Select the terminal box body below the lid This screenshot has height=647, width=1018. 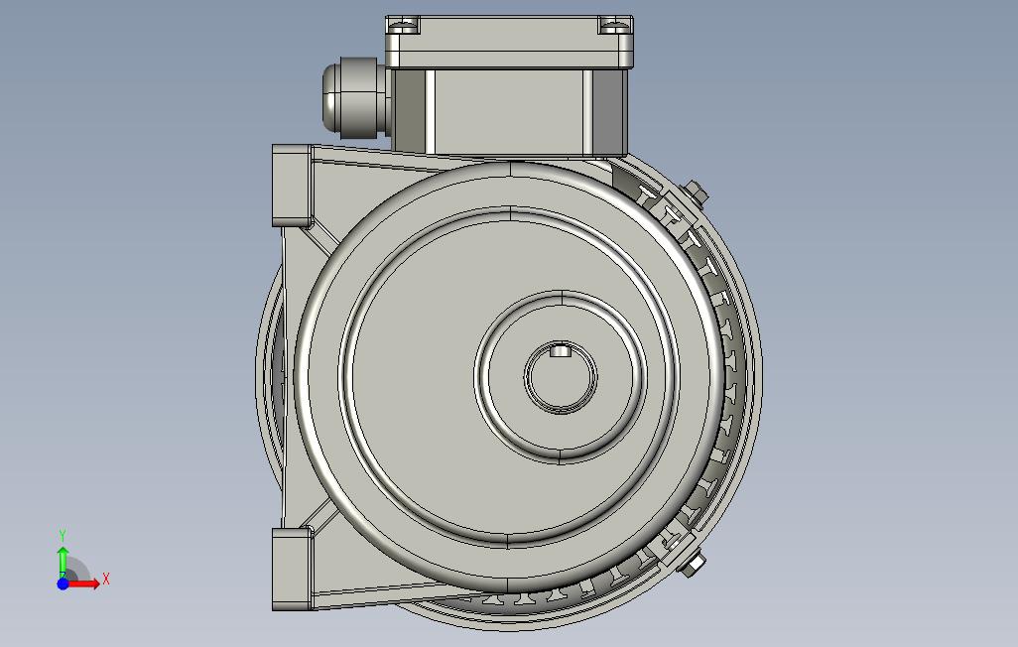(x=510, y=112)
